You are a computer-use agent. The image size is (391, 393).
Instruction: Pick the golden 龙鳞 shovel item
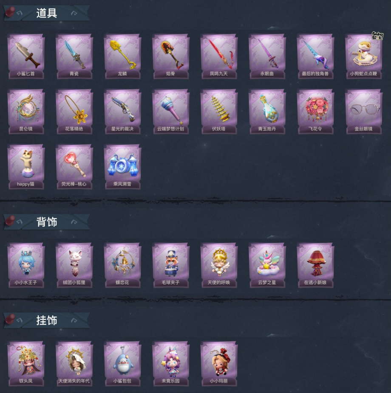pos(122,56)
